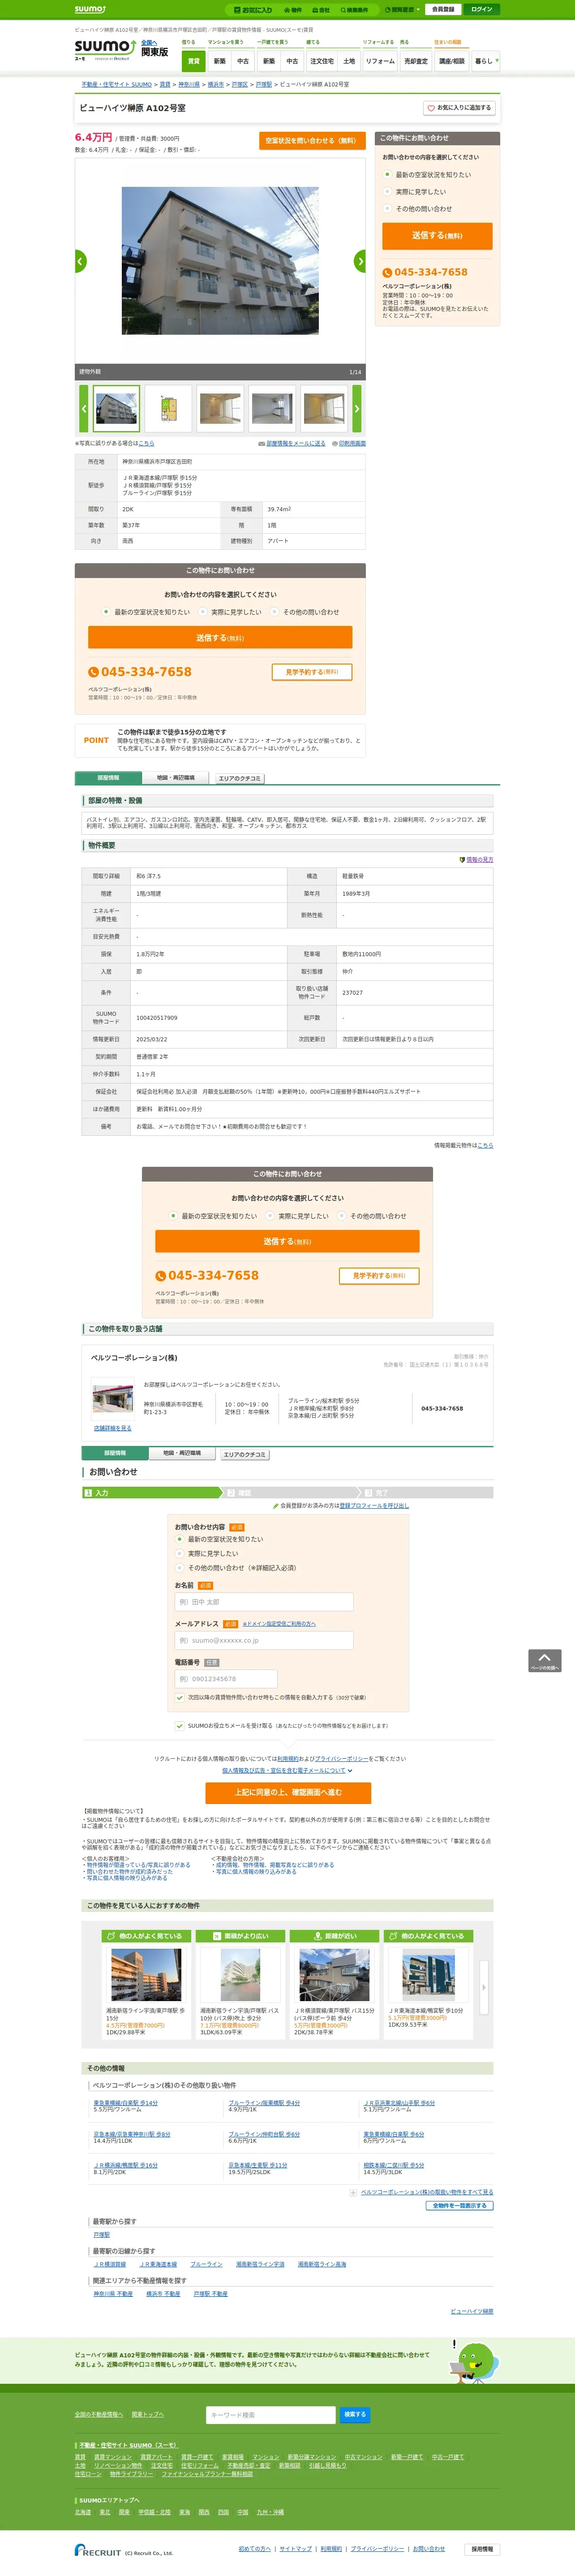The image size is (575, 2576).
Task: Click the 採用情報 footer button
Action: pyautogui.click(x=482, y=2549)
